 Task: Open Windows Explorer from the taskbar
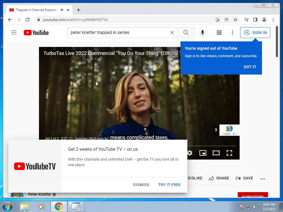coord(25,206)
